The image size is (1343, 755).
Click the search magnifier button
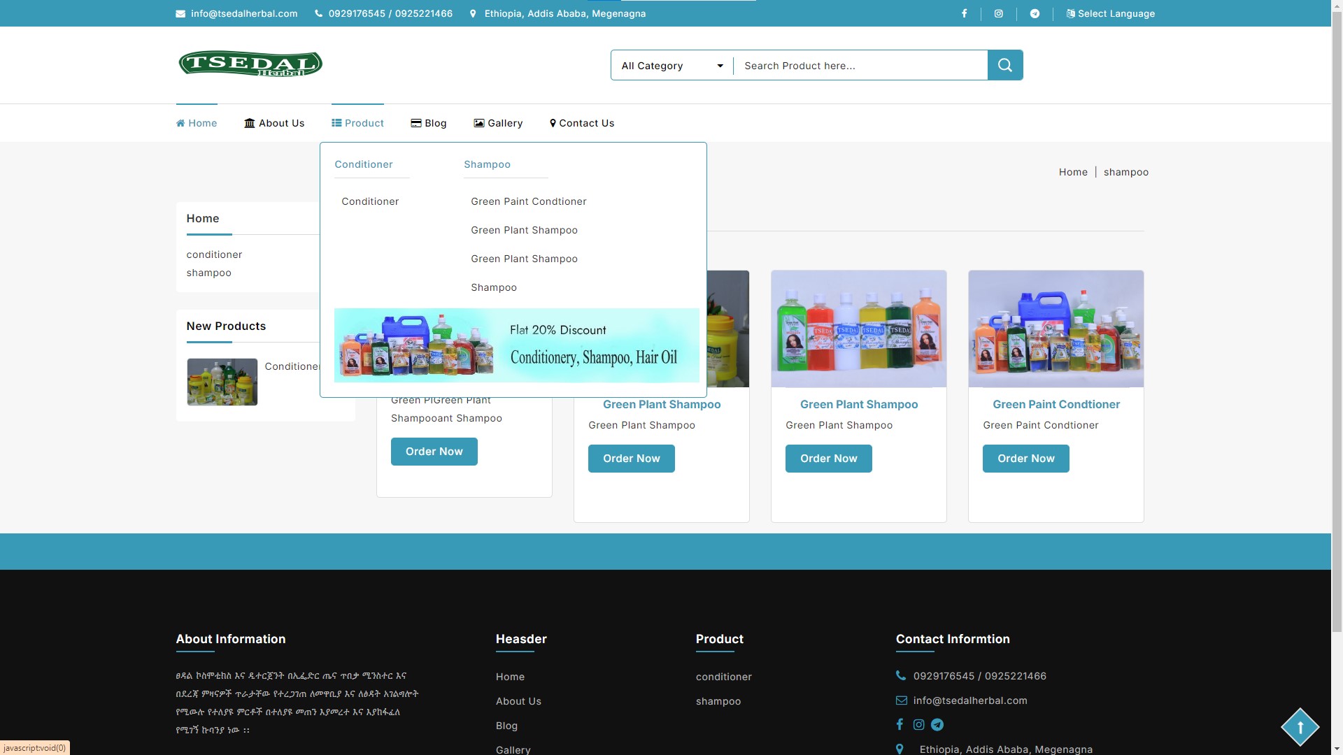click(x=1004, y=65)
